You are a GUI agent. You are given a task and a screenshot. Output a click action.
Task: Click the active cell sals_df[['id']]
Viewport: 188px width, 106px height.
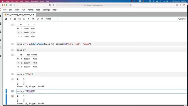(x=101, y=91)
